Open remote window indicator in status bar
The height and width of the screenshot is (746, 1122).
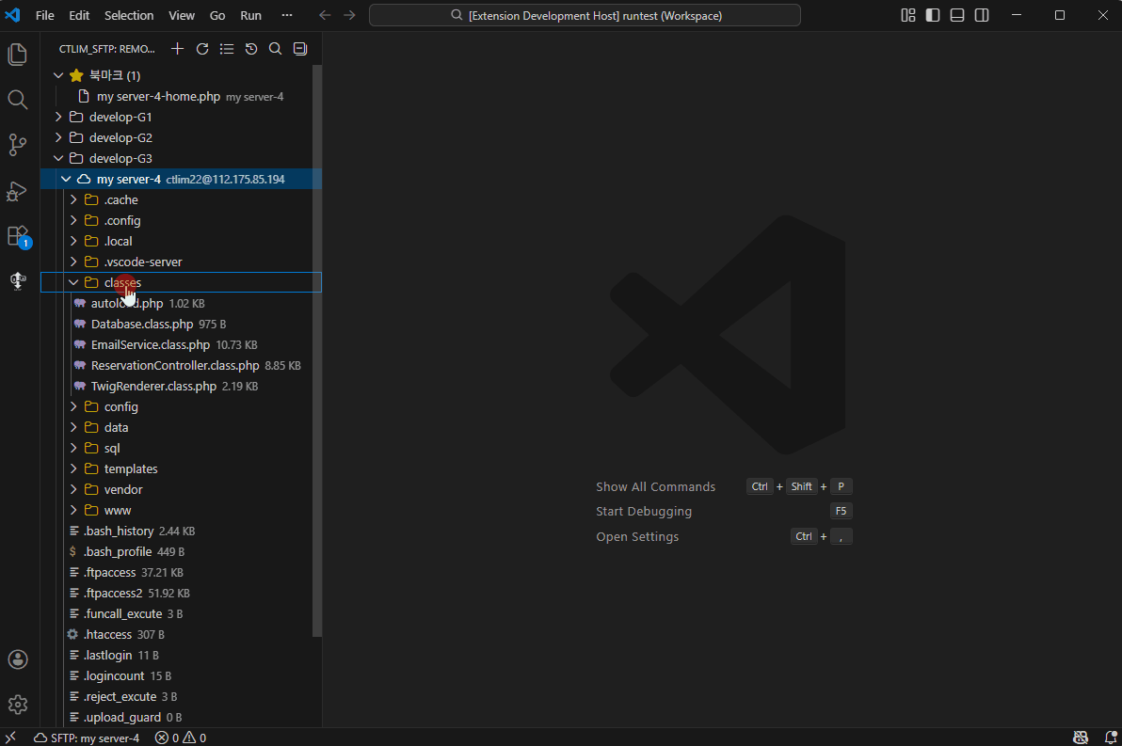[10, 738]
